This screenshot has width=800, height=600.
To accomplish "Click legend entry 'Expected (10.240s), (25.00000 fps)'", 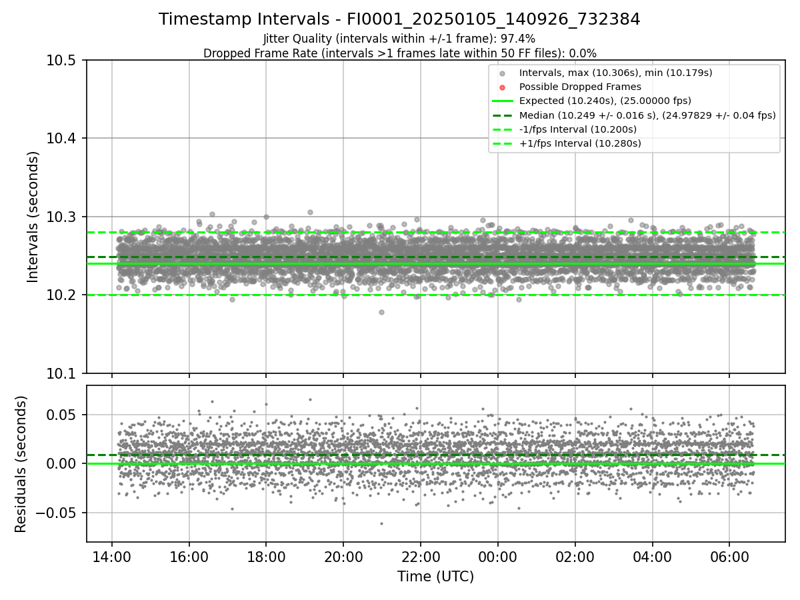I will click(x=605, y=101).
